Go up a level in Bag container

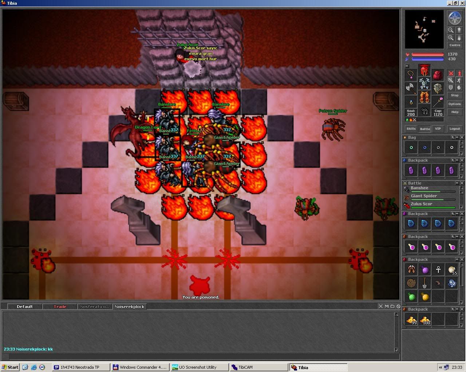453,137
